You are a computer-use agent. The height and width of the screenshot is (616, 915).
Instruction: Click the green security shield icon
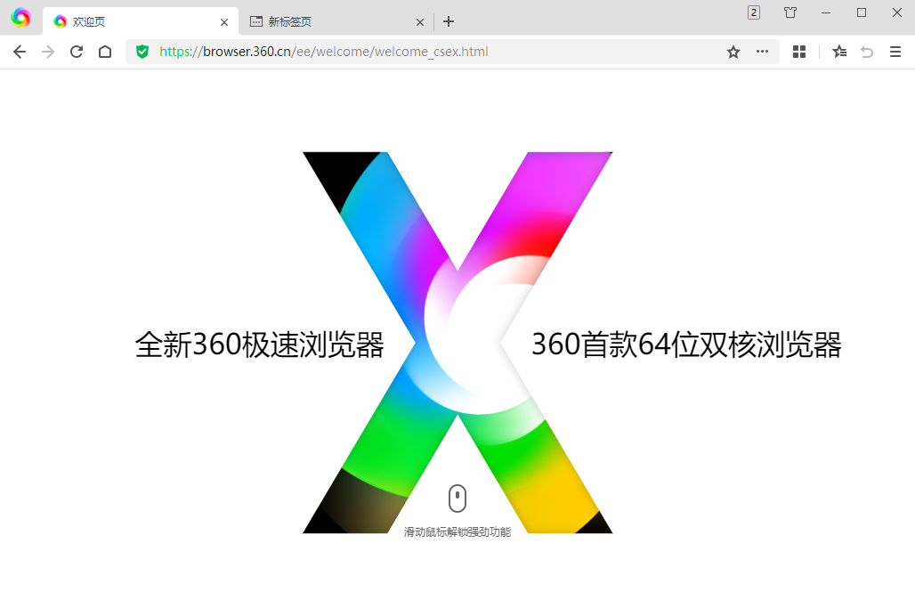(142, 52)
